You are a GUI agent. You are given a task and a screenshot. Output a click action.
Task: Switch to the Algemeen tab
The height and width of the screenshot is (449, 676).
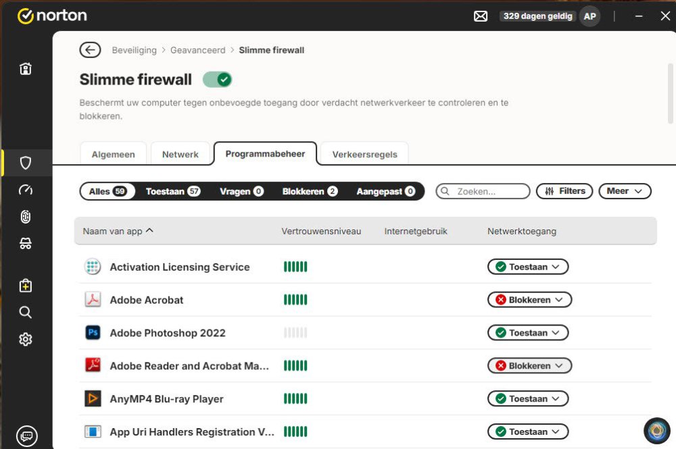click(x=114, y=154)
